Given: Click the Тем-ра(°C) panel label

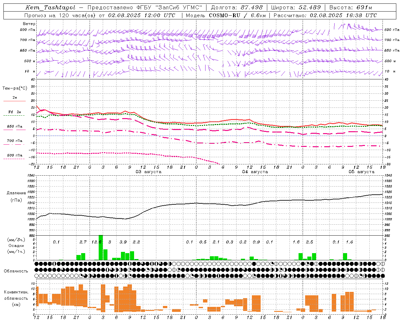Looking at the screenshot, I should (15, 88).
